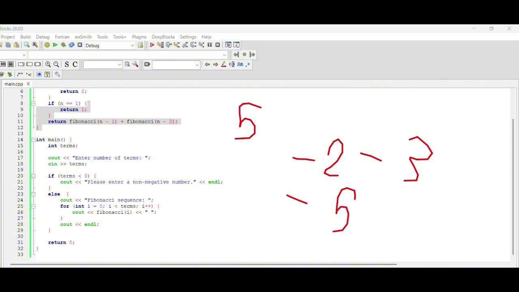Rebuild with the blue circular arrows icon
This screenshot has height=292, width=519.
tap(71, 45)
